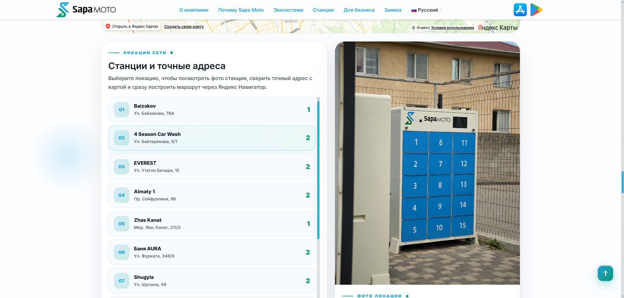The image size is (624, 298).
Task: Go to Почему Sapa Moto section
Action: (x=241, y=10)
